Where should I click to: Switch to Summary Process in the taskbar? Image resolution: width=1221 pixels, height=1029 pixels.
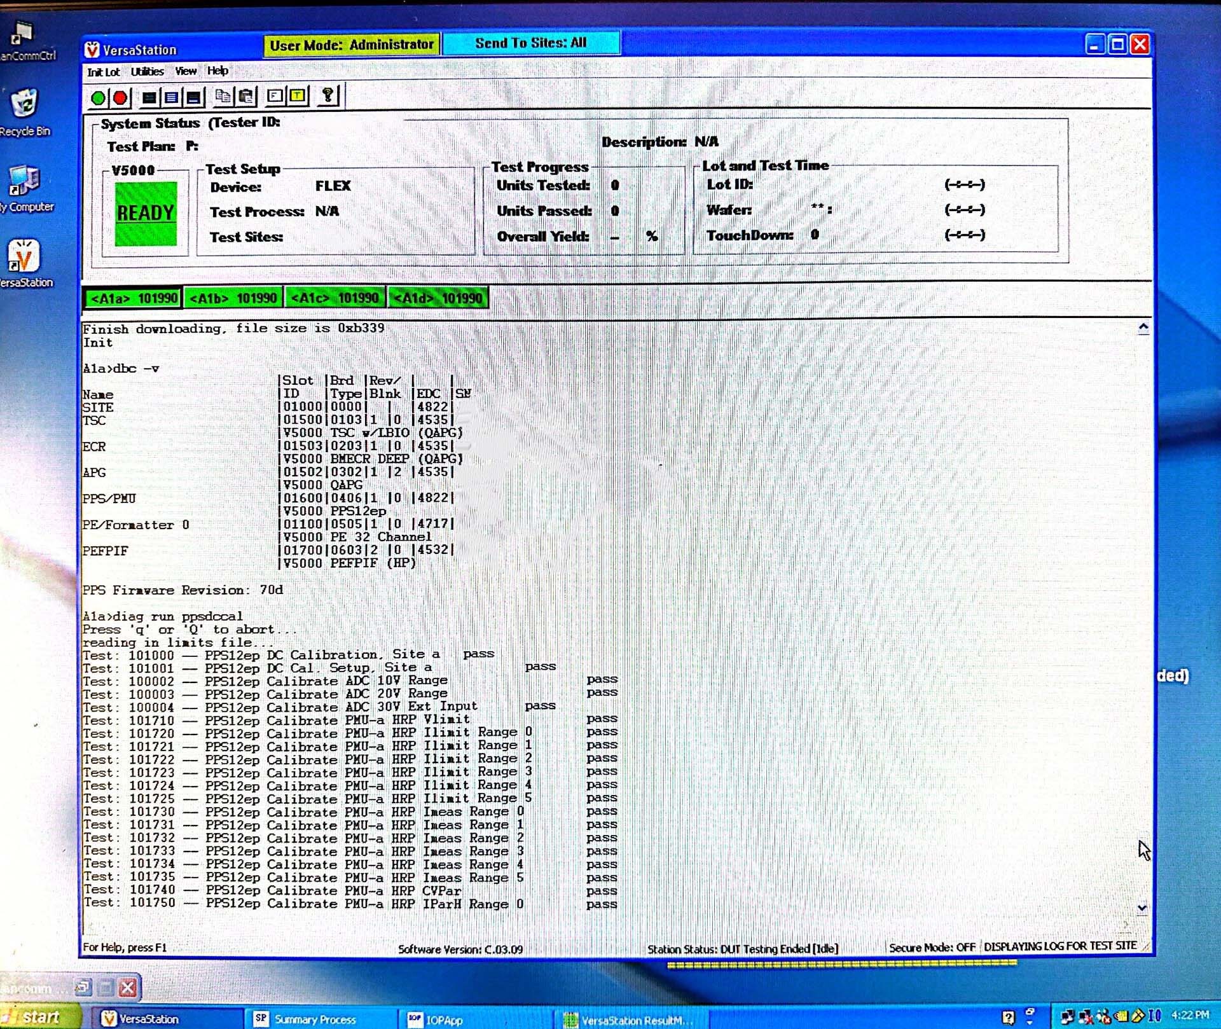pyautogui.click(x=321, y=1019)
